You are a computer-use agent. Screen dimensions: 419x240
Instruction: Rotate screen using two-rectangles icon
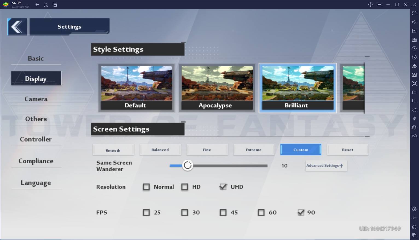[414, 101]
